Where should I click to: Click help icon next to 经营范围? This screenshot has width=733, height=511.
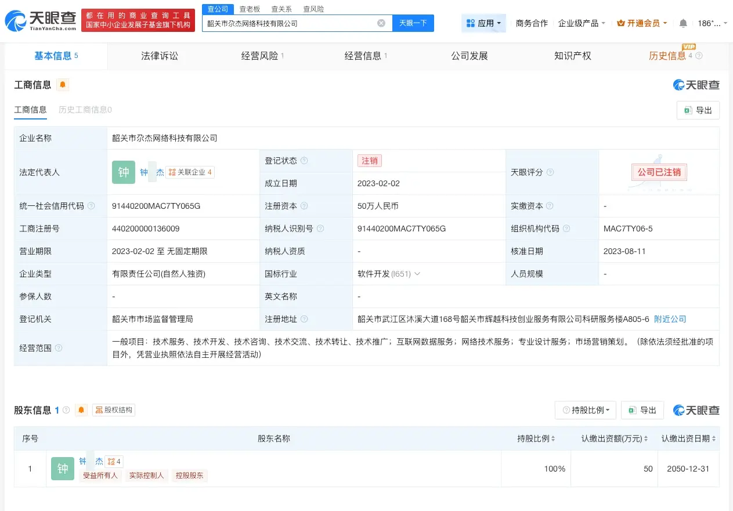(59, 348)
